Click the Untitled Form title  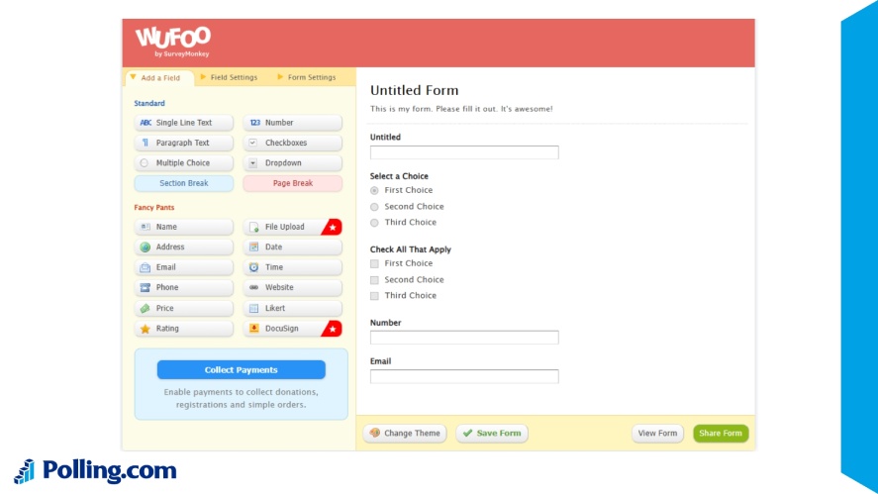415,90
